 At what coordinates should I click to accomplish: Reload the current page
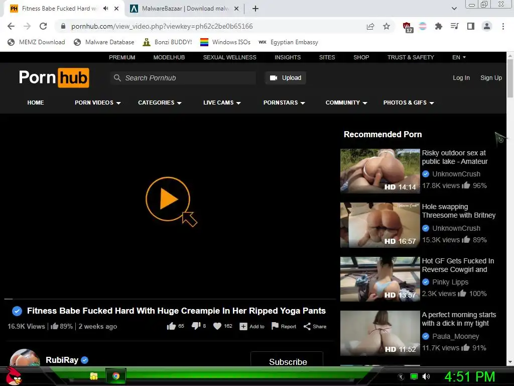coord(43,26)
